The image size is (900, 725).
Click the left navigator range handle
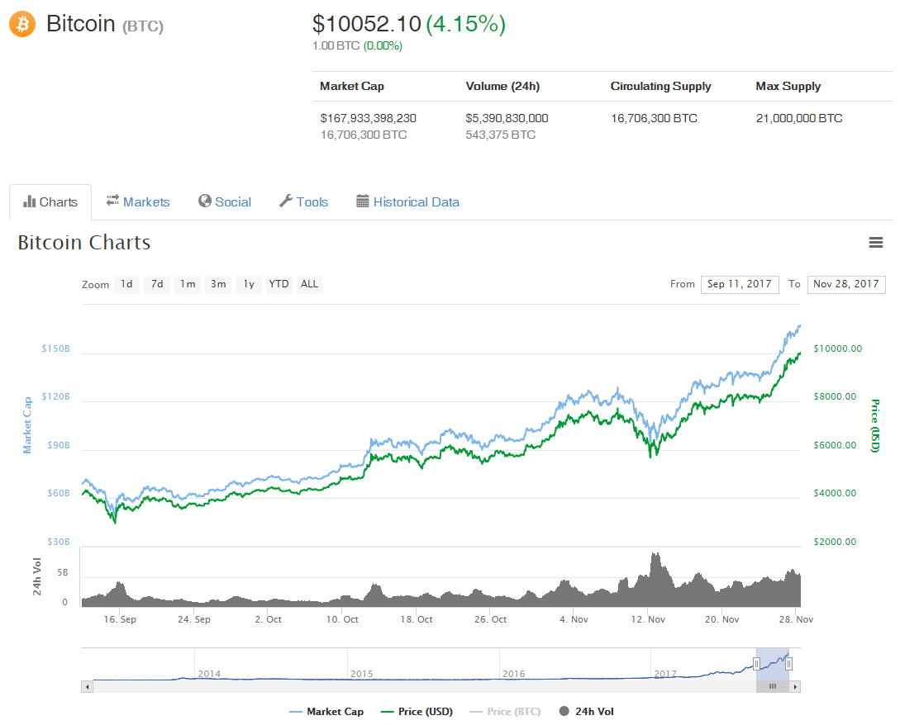coord(756,664)
